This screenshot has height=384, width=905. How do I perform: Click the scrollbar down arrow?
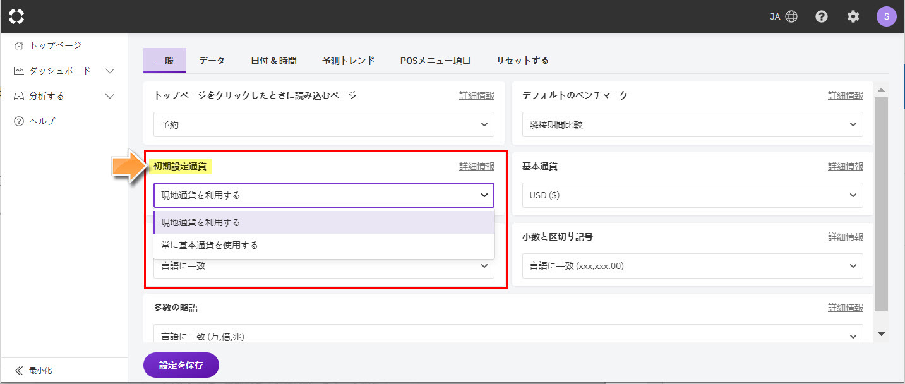(882, 333)
